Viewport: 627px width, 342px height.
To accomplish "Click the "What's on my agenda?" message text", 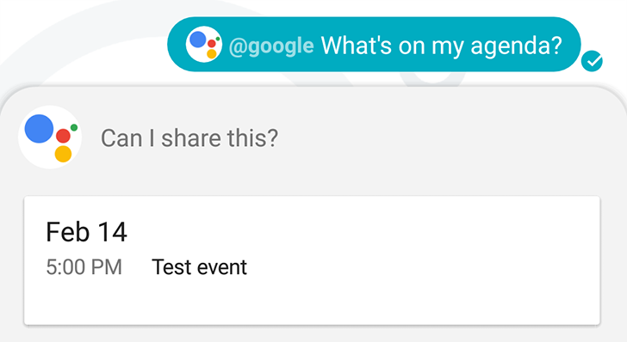I will tap(442, 46).
